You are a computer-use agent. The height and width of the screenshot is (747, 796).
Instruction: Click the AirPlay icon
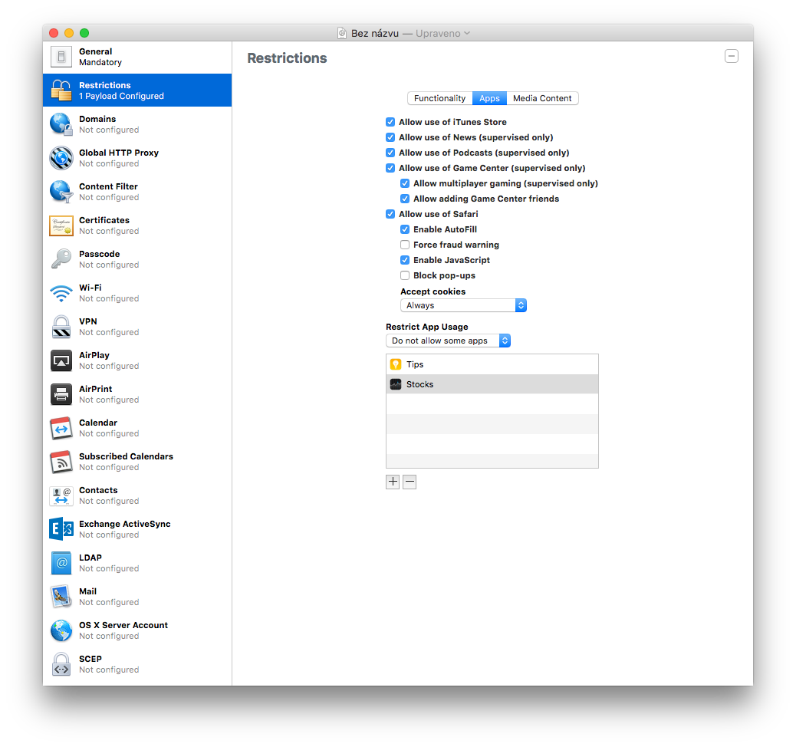coord(61,360)
